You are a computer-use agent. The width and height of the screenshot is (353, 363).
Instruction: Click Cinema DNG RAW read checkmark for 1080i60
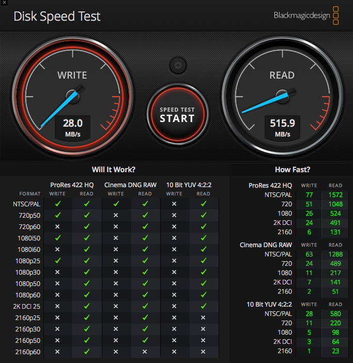(145, 249)
